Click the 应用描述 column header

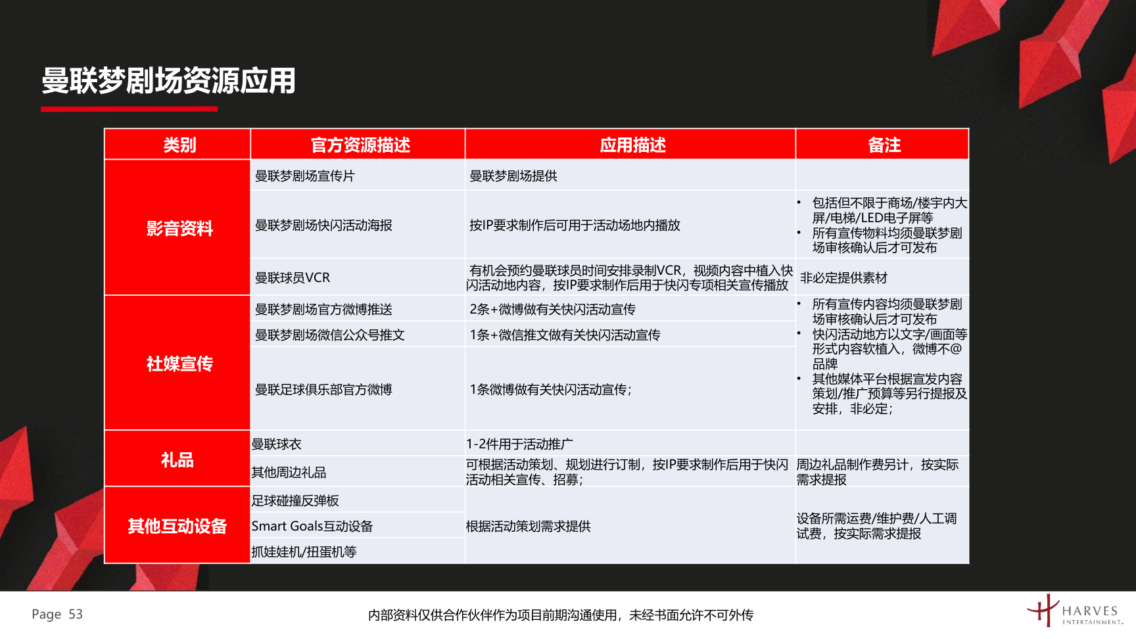pyautogui.click(x=630, y=144)
